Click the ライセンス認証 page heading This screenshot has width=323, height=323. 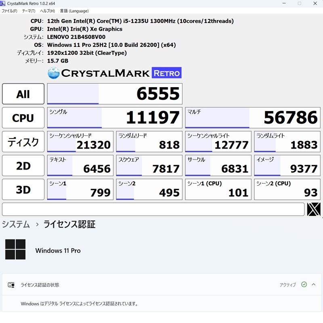click(x=69, y=224)
